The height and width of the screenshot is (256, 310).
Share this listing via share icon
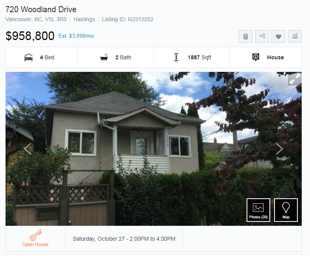[262, 37]
